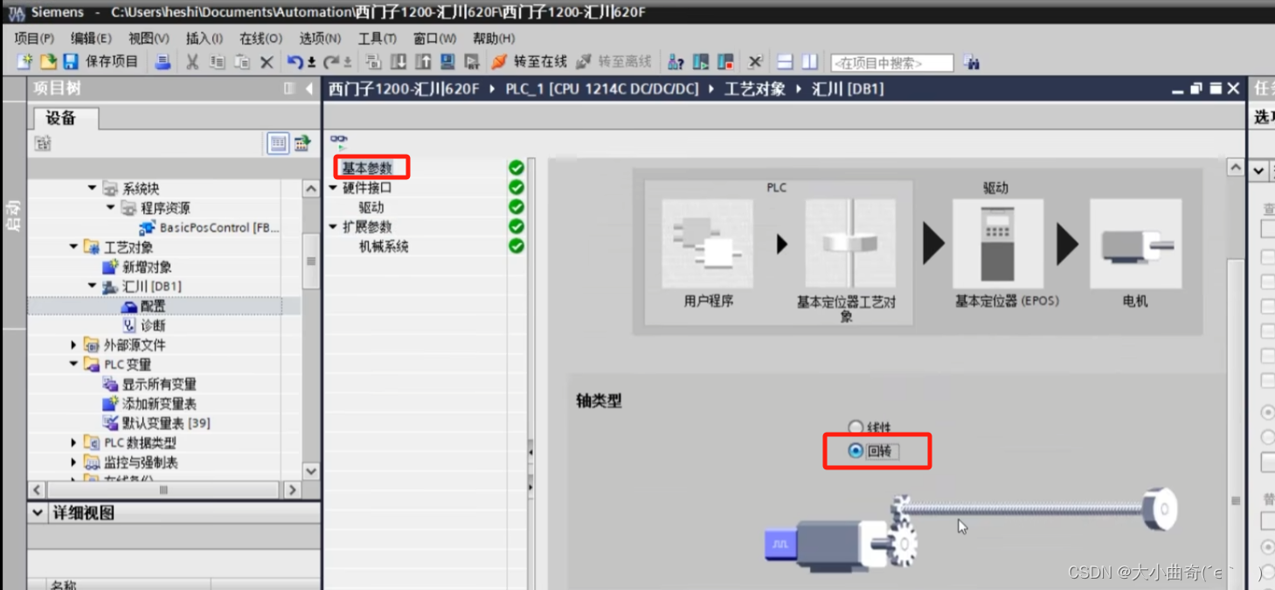Select 诊断 under 汇川 [DB1]
The image size is (1275, 590).
143,325
